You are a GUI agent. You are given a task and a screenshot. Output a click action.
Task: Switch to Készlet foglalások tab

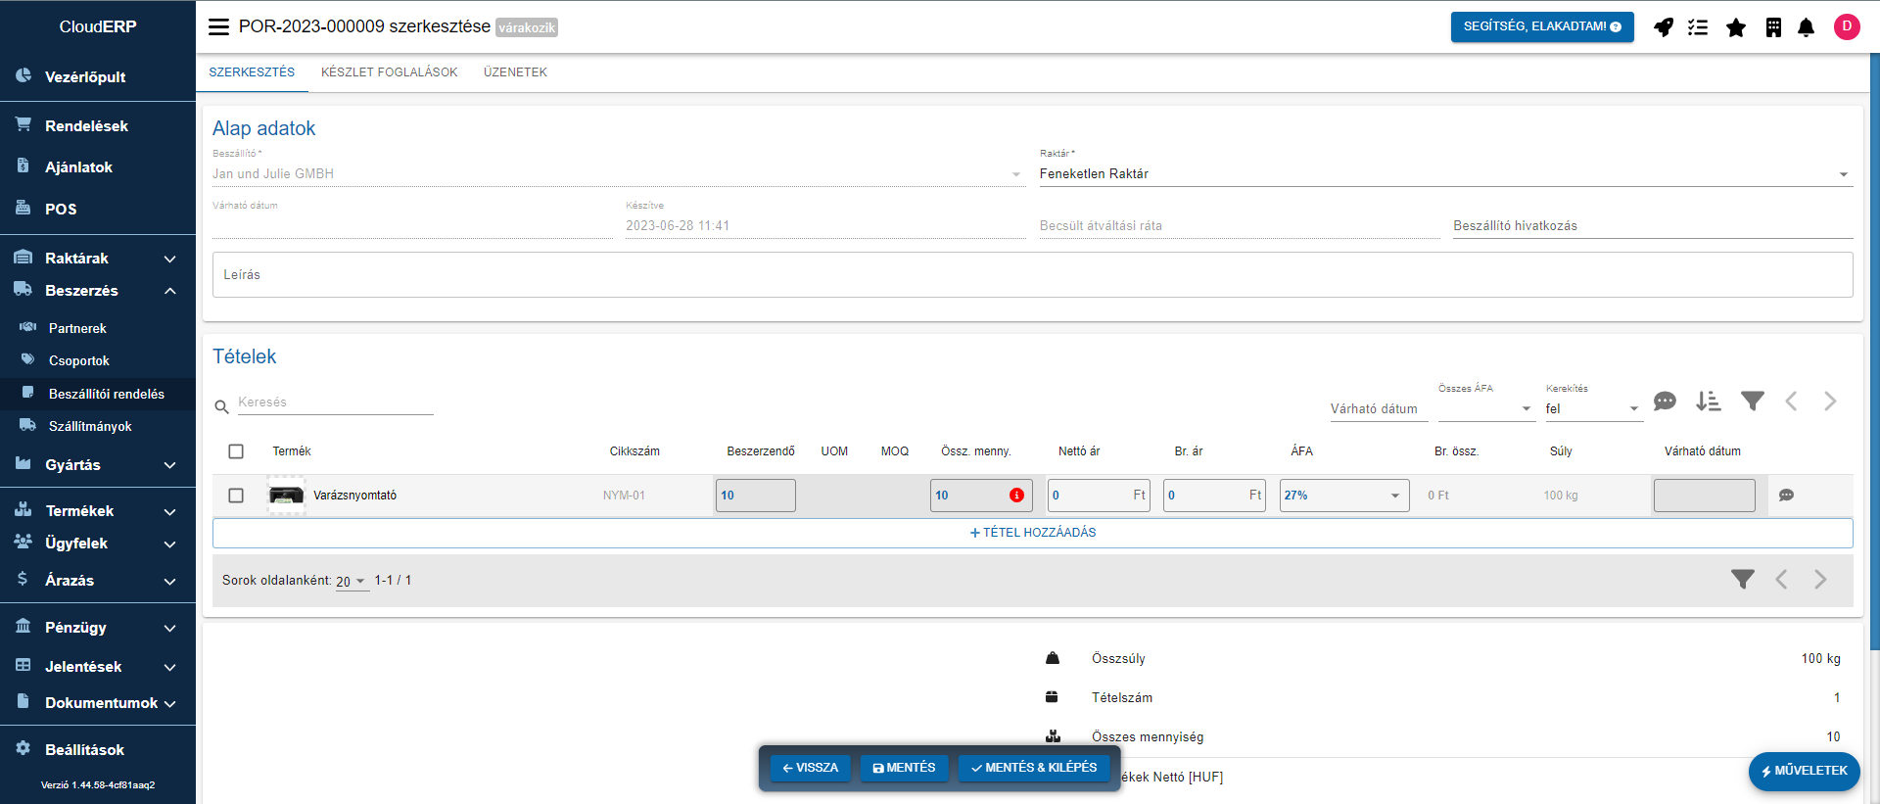coord(389,72)
